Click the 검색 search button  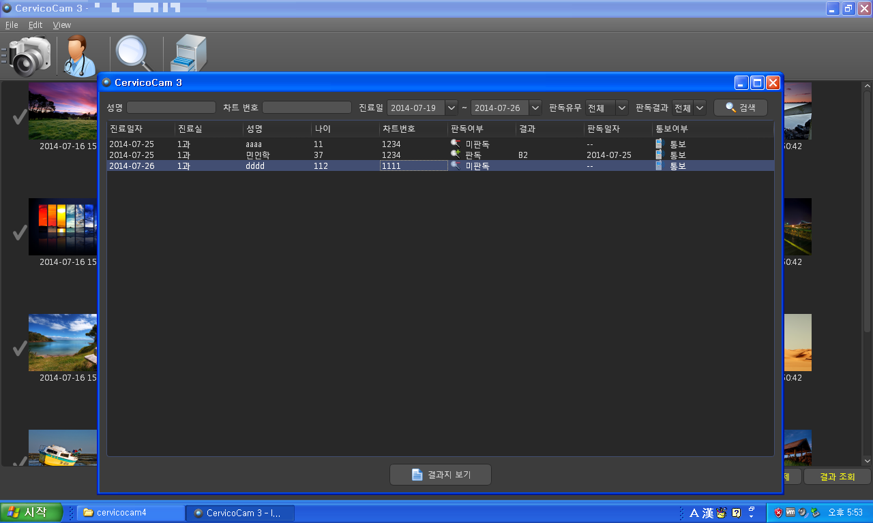coord(741,108)
